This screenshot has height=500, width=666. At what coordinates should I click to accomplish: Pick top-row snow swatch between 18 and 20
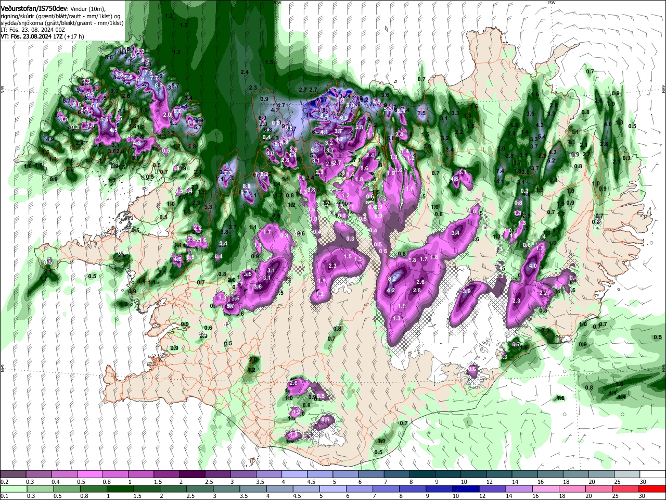click(x=577, y=474)
